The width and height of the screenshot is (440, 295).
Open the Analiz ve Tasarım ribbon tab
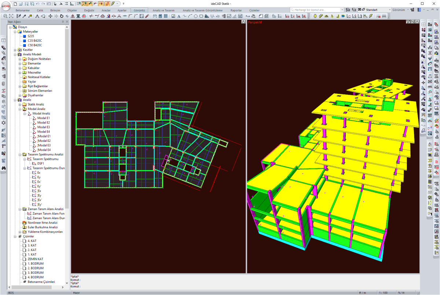(163, 10)
